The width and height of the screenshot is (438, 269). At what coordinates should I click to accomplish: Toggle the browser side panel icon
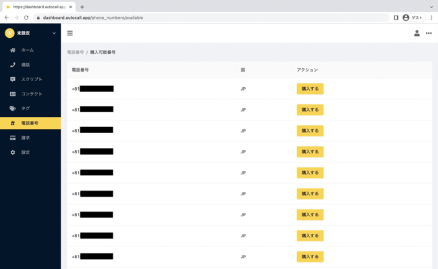[x=396, y=18]
